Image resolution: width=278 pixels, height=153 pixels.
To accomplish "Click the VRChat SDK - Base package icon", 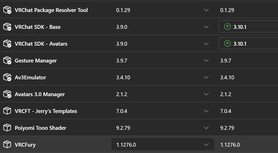I will click(7, 27).
